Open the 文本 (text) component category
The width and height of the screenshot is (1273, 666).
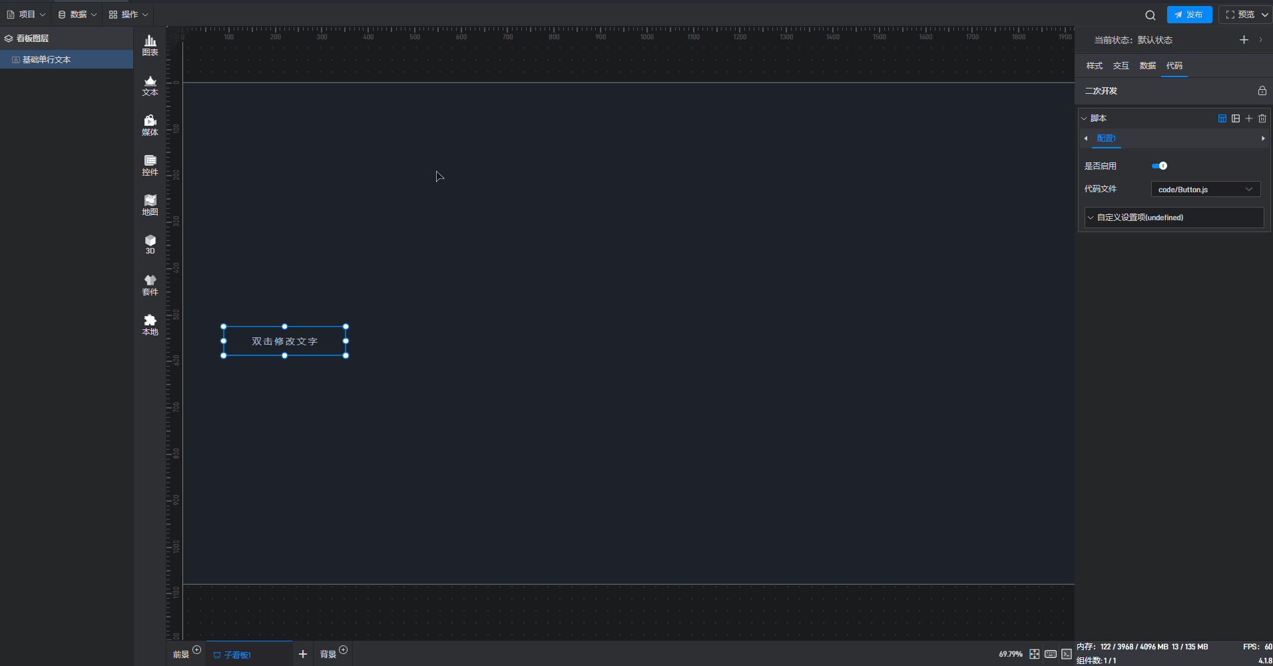click(x=150, y=86)
